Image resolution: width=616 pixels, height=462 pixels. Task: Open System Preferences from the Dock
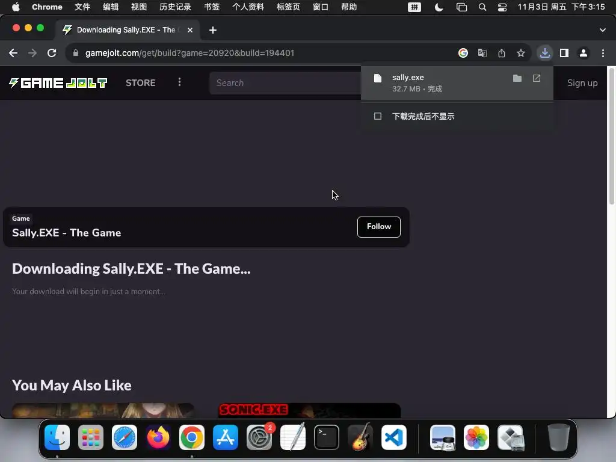(259, 437)
